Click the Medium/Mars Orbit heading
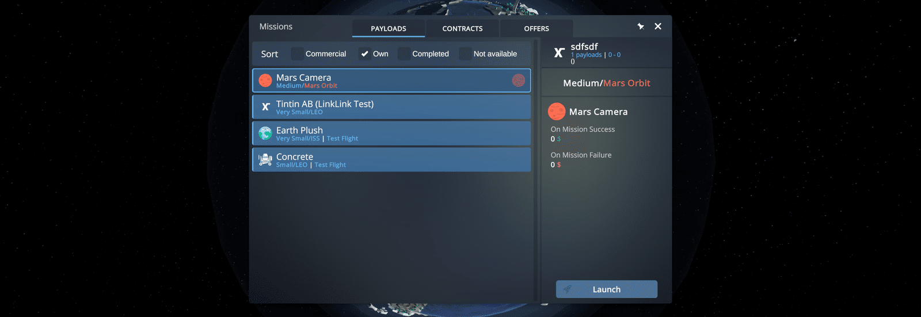Image resolution: width=921 pixels, height=317 pixels. (607, 83)
